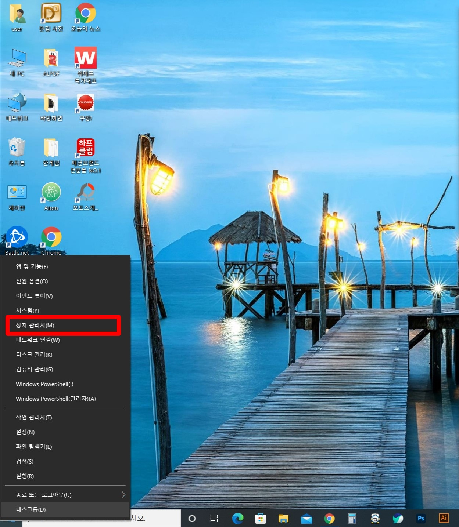Open the Battle.net desktop shortcut
The image size is (459, 527).
tap(17, 240)
